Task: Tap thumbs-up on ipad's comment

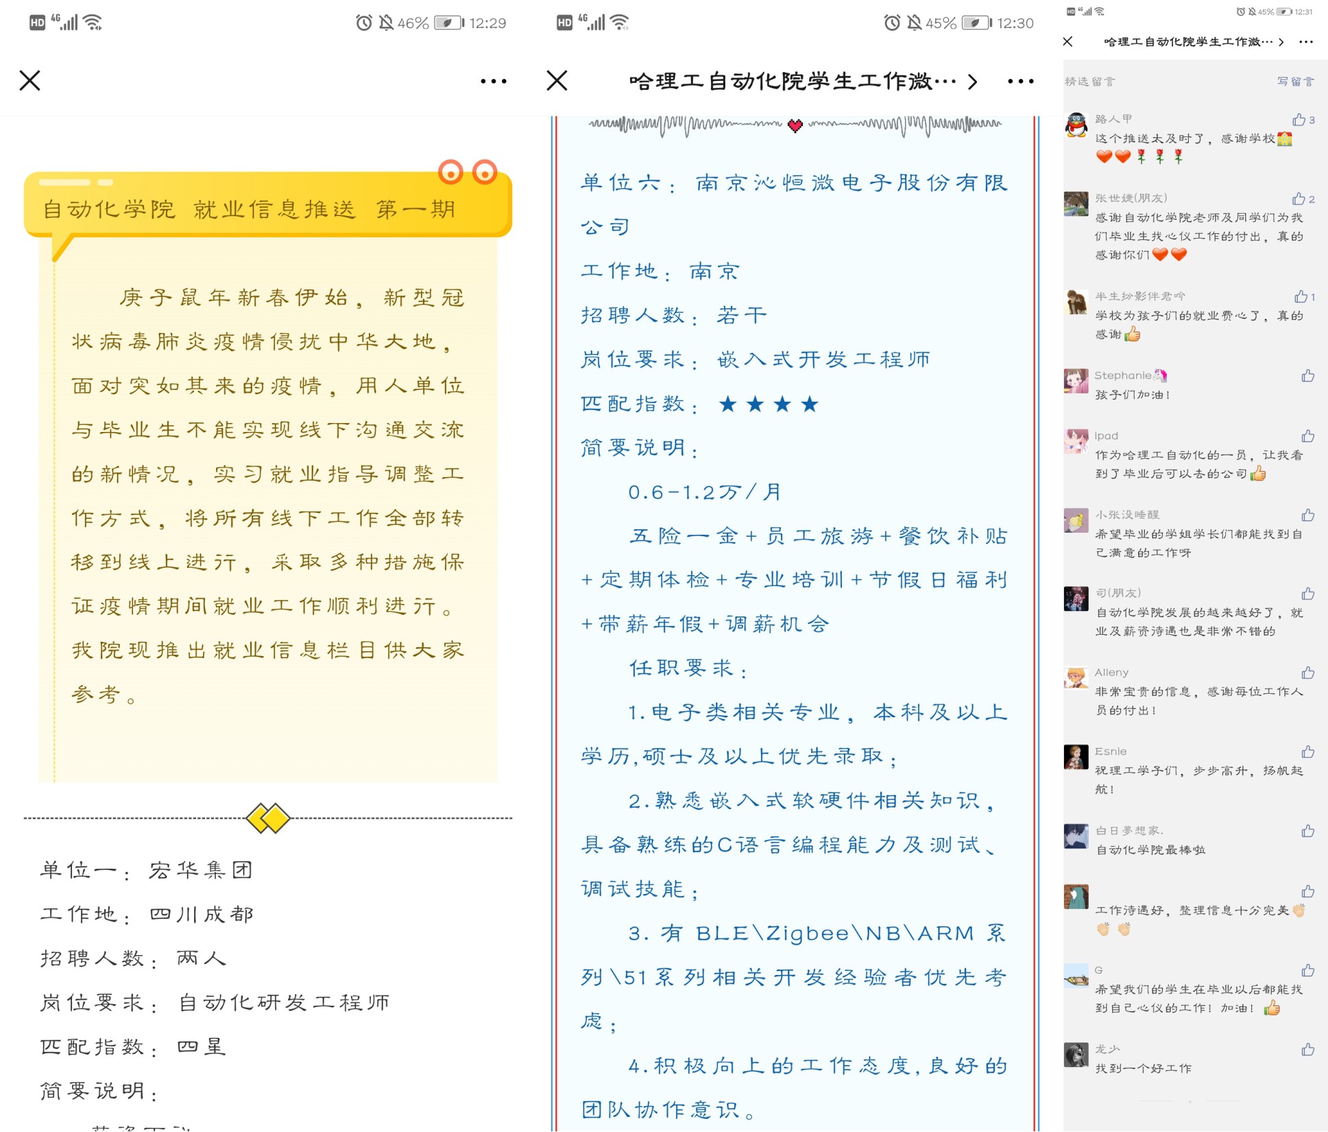Action: (x=1307, y=436)
